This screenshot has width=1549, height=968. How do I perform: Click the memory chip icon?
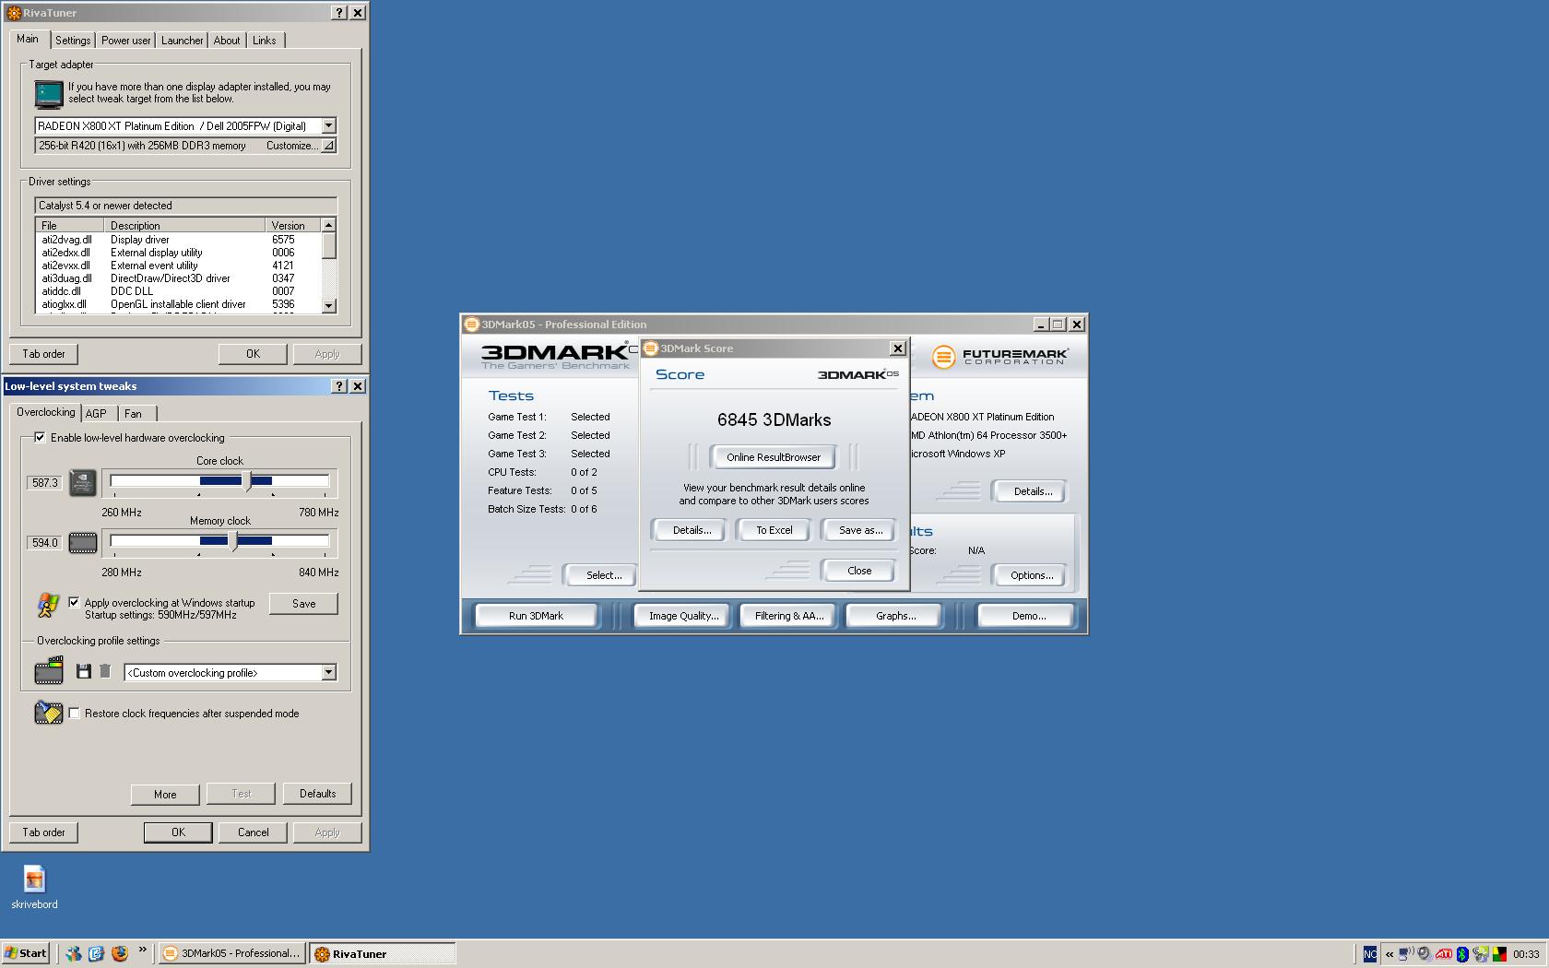click(x=82, y=543)
